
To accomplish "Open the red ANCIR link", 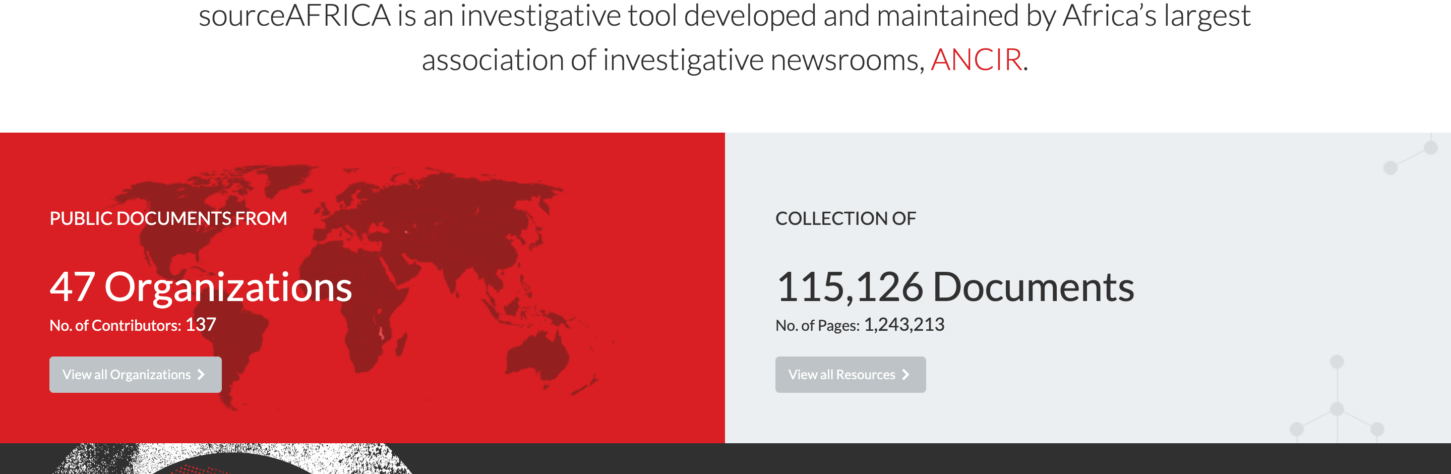I will coord(976,60).
